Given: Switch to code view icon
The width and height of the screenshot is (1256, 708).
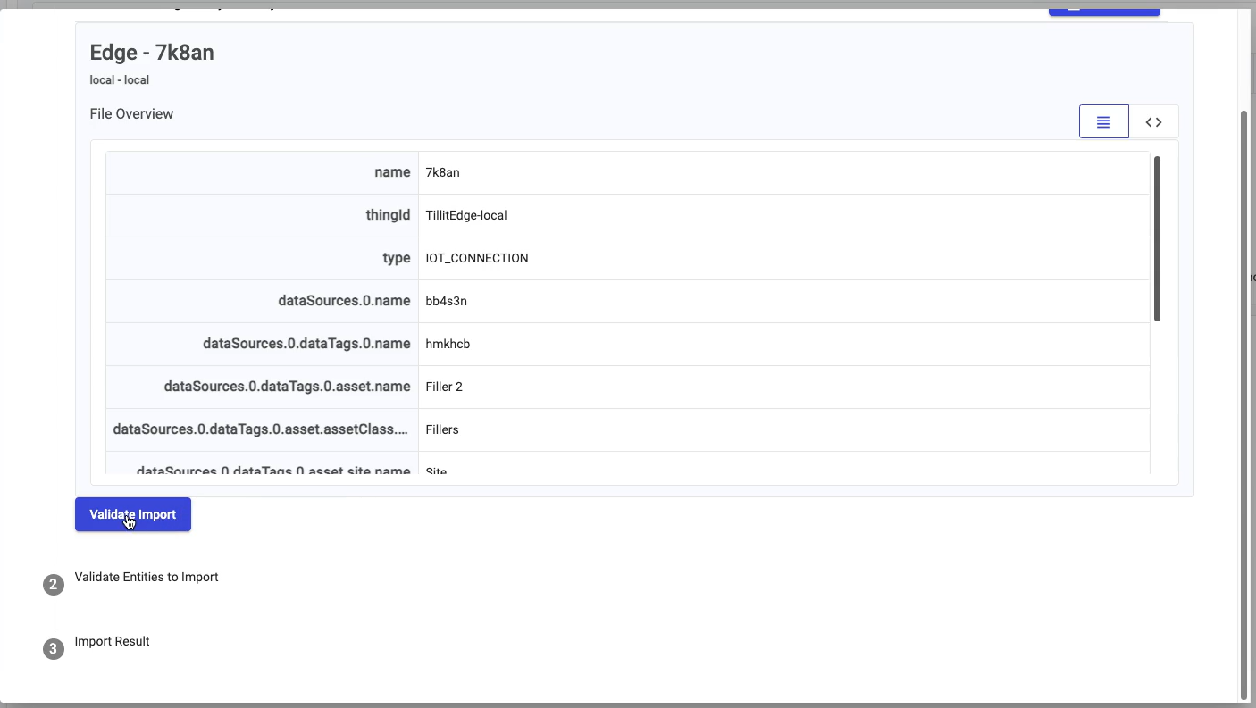Looking at the screenshot, I should [1153, 122].
